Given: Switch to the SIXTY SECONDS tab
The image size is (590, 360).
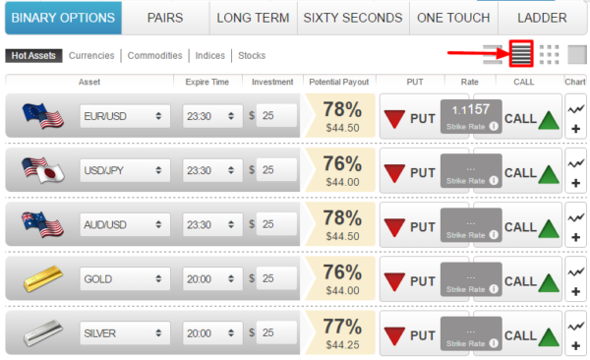Looking at the screenshot, I should [x=353, y=18].
